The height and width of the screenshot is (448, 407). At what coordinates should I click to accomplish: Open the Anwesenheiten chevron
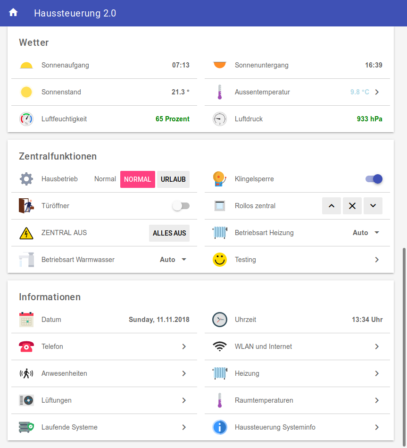click(x=184, y=373)
